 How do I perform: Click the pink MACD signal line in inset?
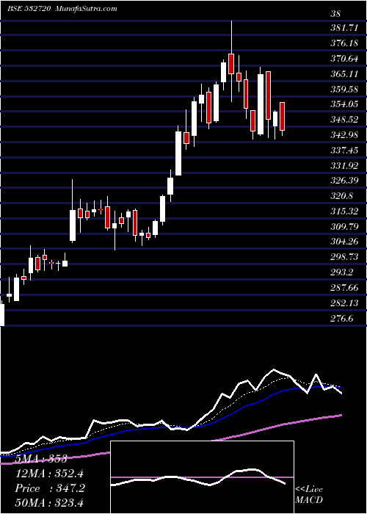click(x=202, y=477)
